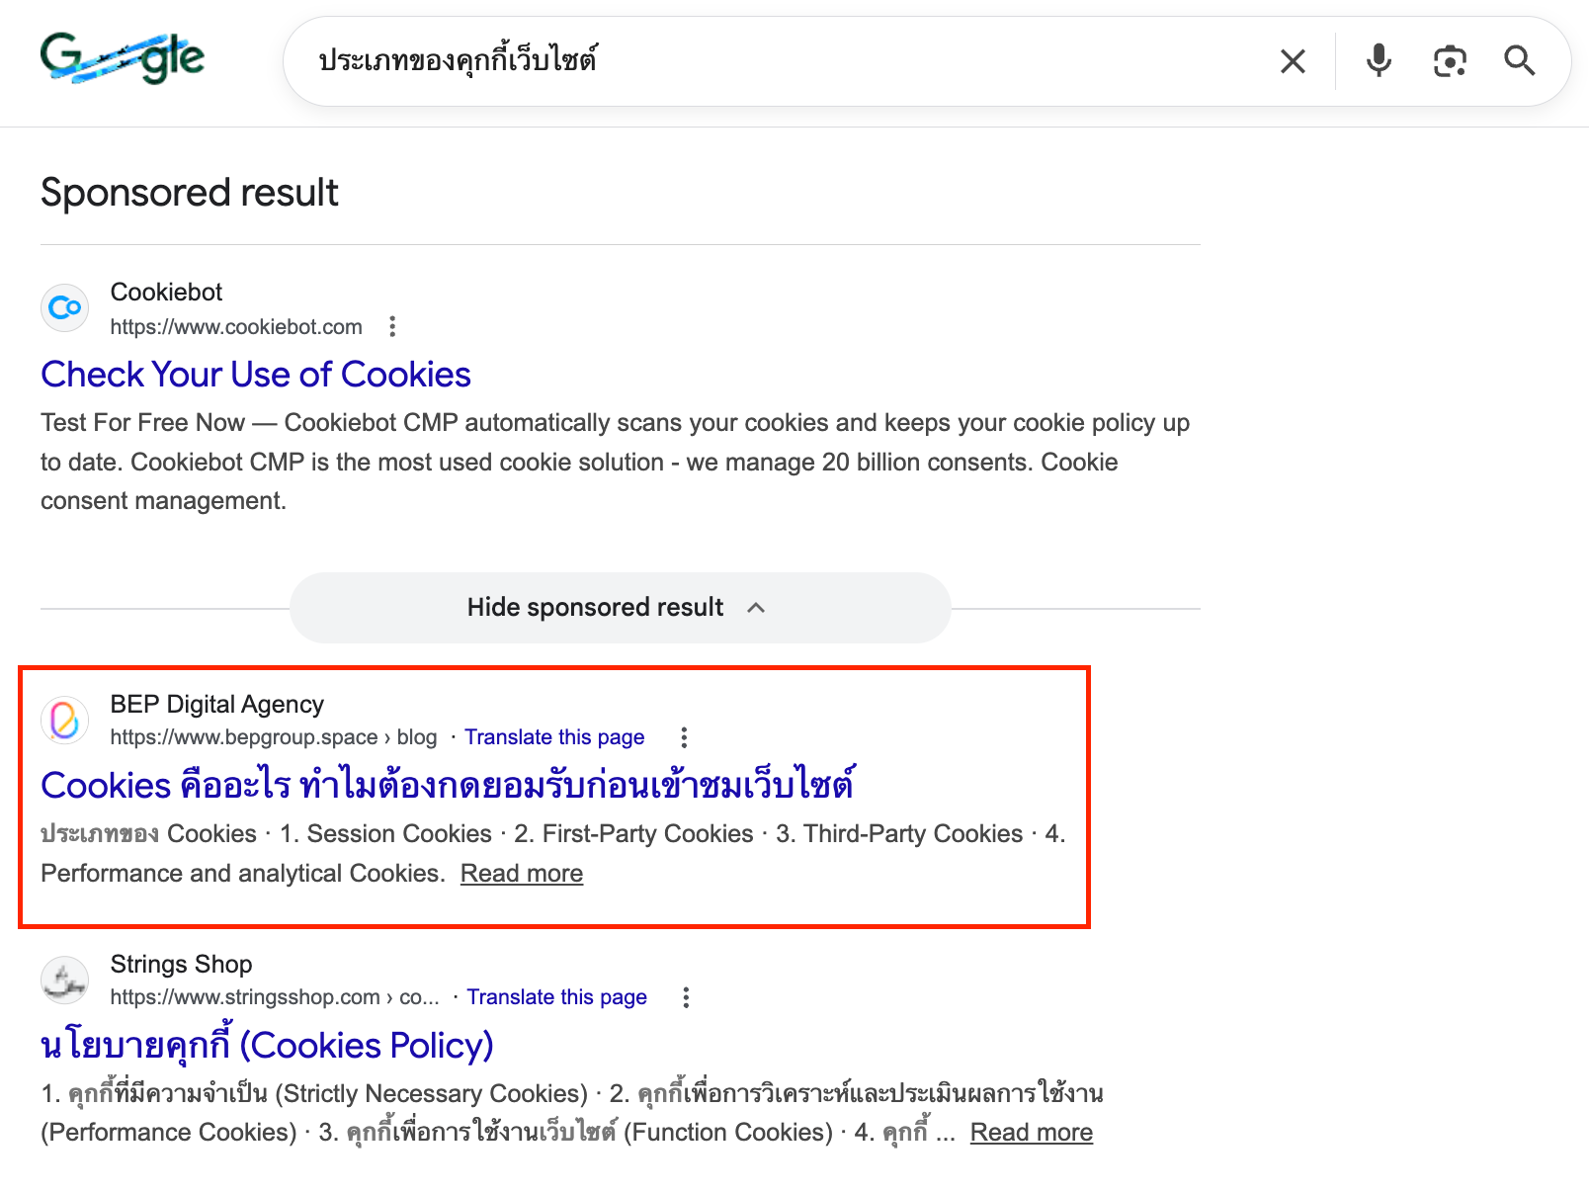Open the Check Your Use of Cookies link
This screenshot has height=1194, width=1589.
pos(255,375)
